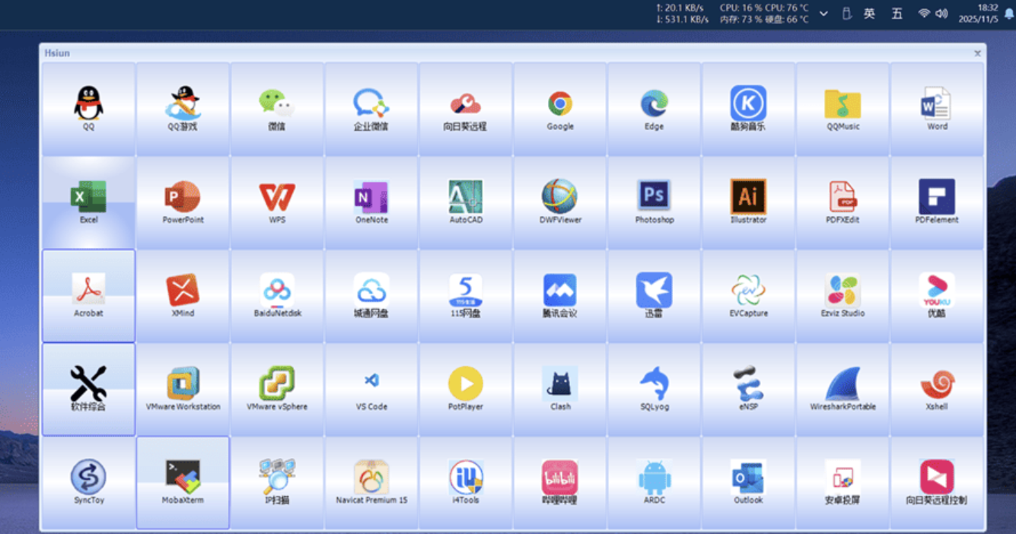The height and width of the screenshot is (534, 1016).
Task: Open WeChat (微信)
Action: pos(277,106)
